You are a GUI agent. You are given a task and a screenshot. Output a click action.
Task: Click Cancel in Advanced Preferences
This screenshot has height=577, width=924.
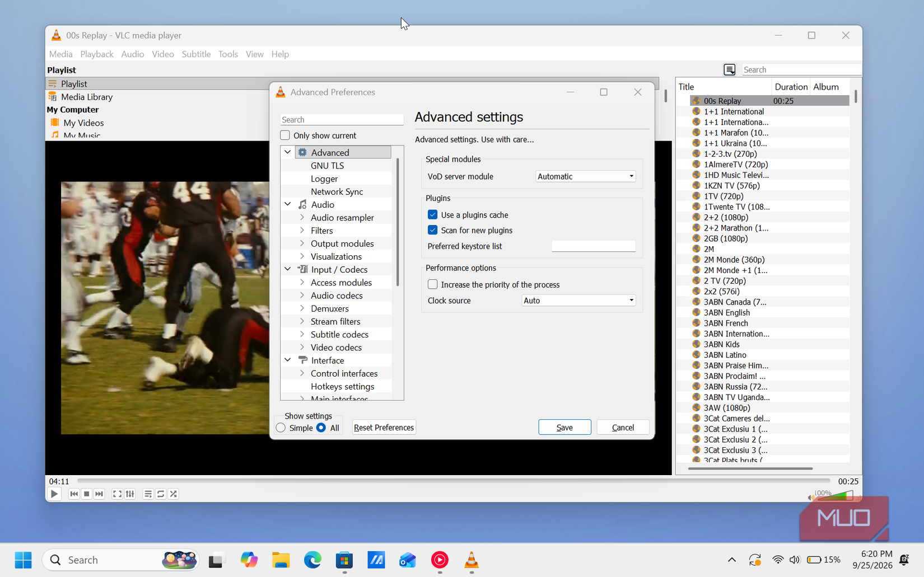point(623,427)
